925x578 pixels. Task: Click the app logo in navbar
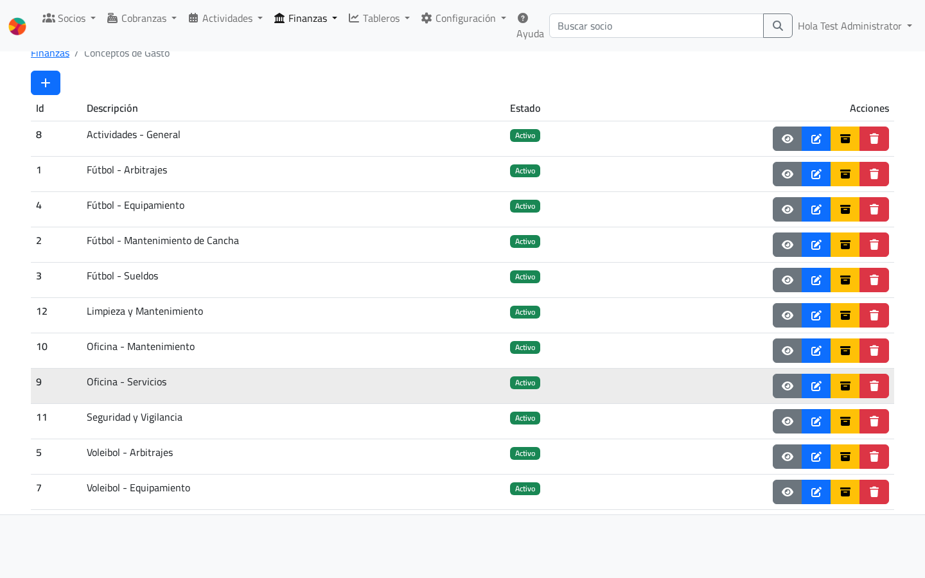pyautogui.click(x=17, y=26)
